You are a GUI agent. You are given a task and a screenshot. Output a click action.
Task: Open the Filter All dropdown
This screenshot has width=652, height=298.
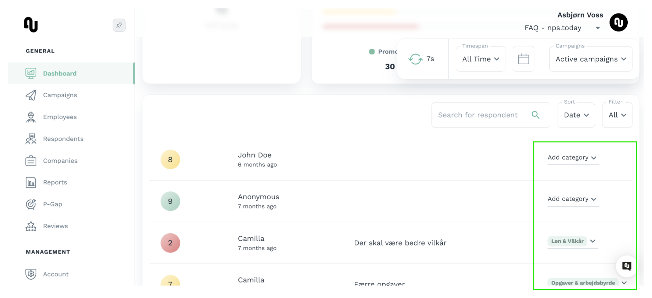[x=617, y=115]
